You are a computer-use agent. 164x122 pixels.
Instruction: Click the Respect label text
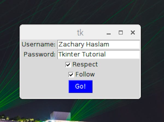[x=85, y=64]
